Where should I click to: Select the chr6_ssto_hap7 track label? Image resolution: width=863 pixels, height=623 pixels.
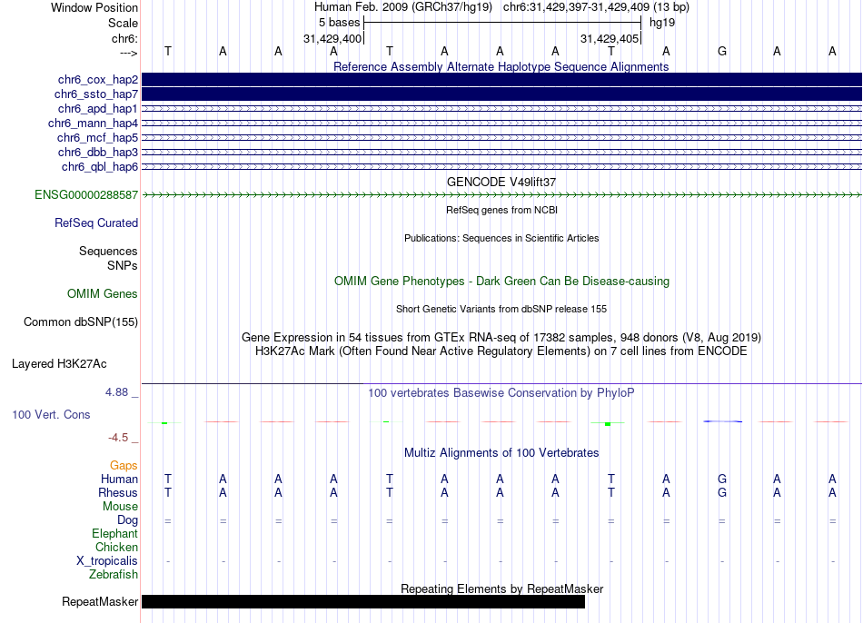(96, 94)
